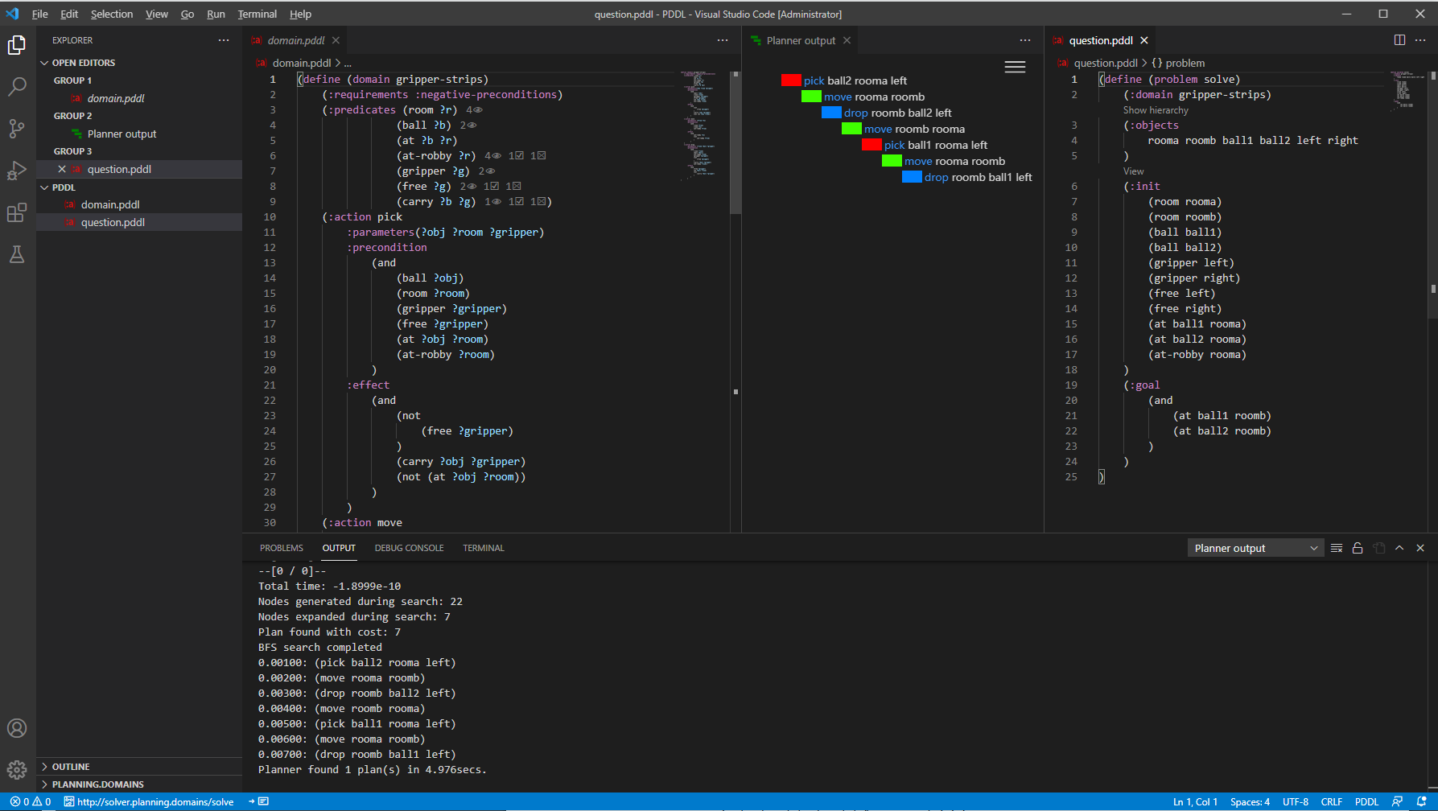
Task: Open more actions for Planner output editor group
Action: [x=1025, y=40]
